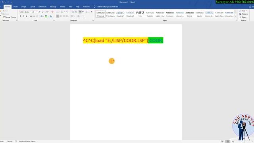Expand the Styles gallery More arrow
Screen dimensions: 254x143
(x=235, y=17)
